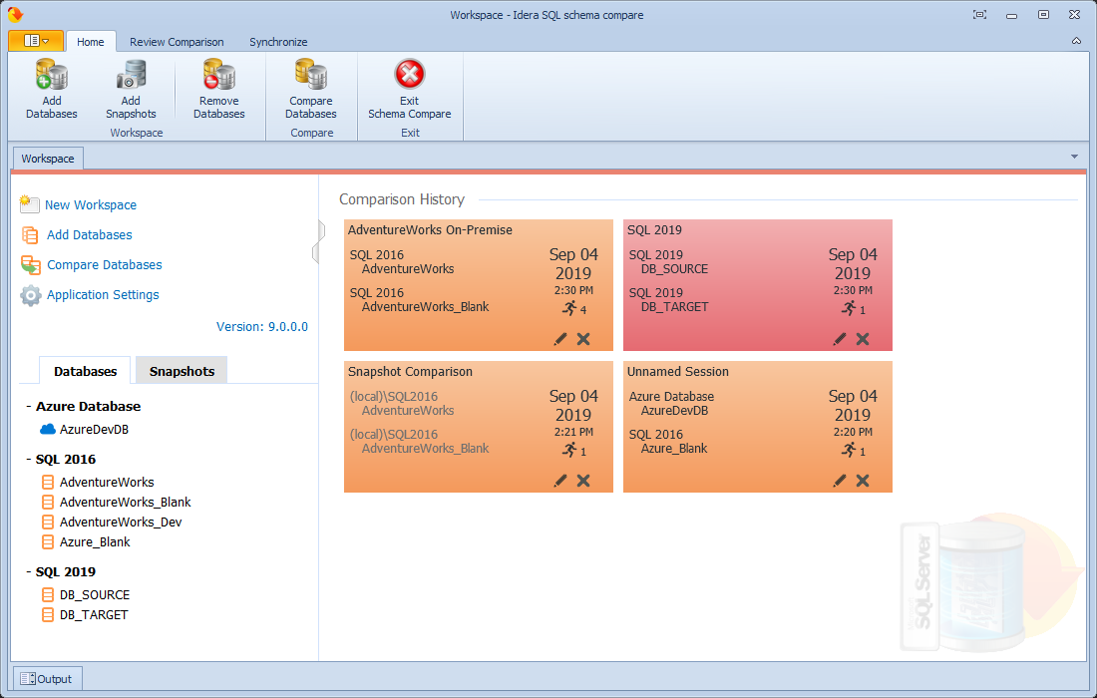Delete the SQL 2019 session X icon
This screenshot has width=1097, height=698.
coord(863,339)
